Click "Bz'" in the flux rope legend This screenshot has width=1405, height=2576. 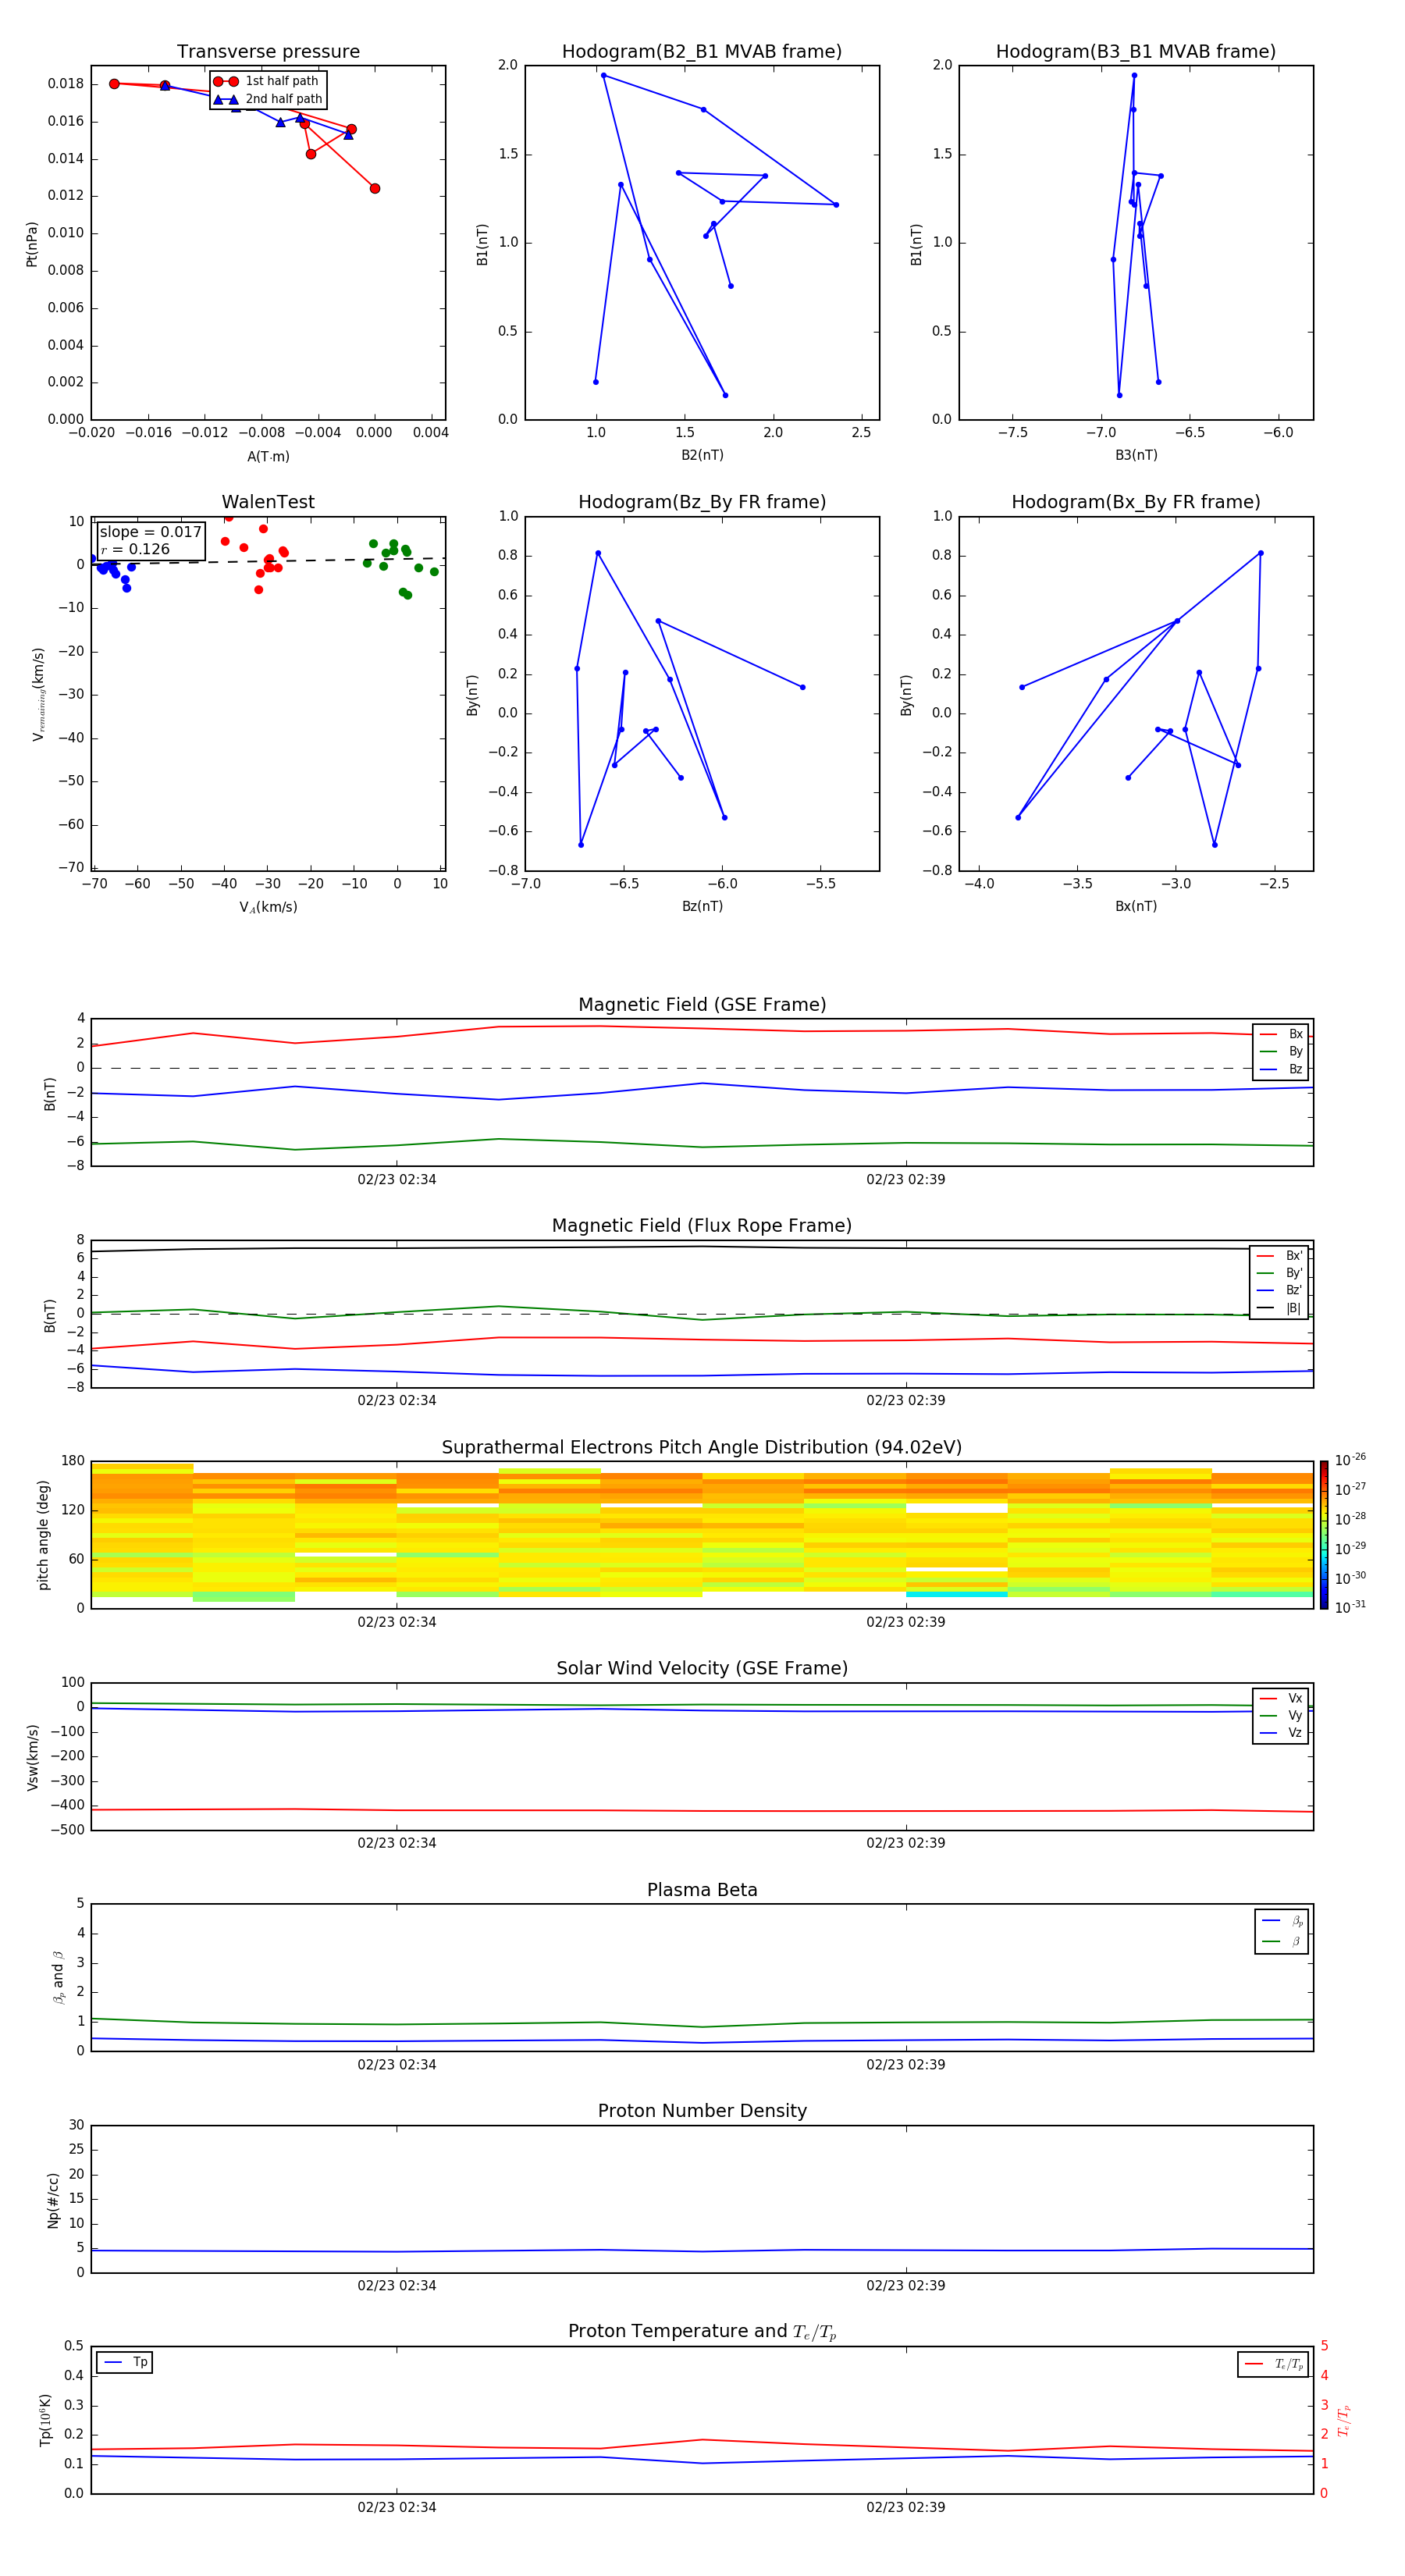(1293, 1290)
